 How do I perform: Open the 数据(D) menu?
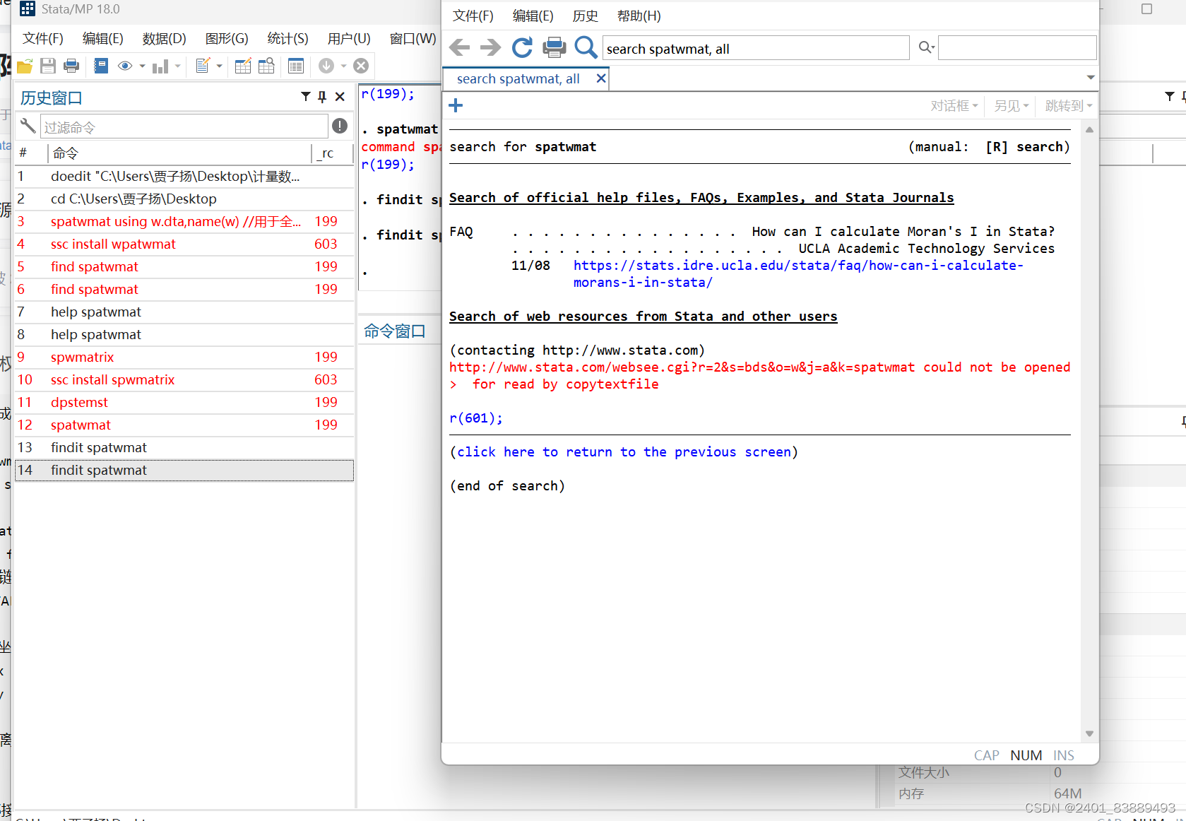coord(165,38)
